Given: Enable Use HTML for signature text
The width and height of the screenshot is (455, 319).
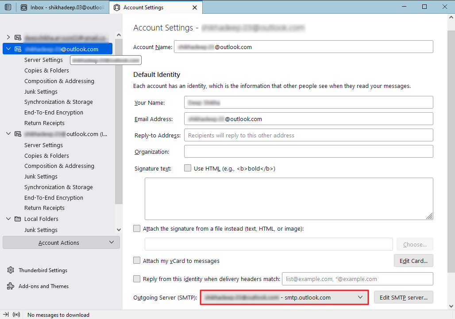Looking at the screenshot, I should (x=188, y=168).
